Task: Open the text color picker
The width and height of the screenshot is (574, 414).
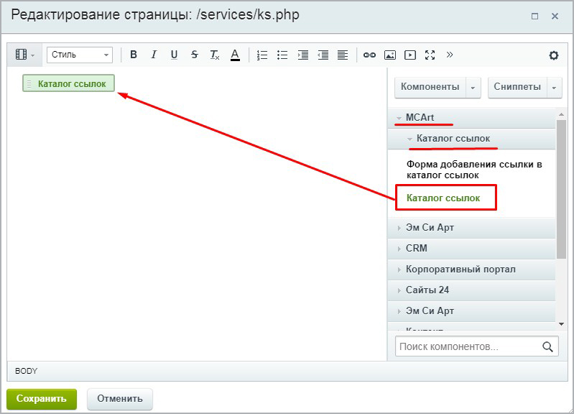Action: 235,55
